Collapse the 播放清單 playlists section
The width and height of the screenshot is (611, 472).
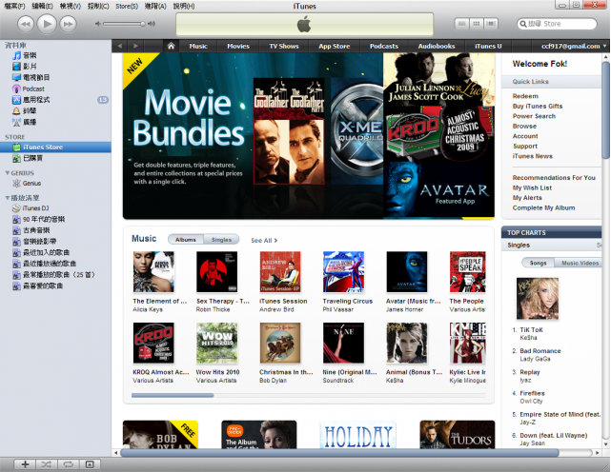8,198
